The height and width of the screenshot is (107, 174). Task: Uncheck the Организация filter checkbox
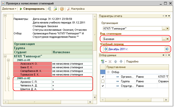coord(103,76)
